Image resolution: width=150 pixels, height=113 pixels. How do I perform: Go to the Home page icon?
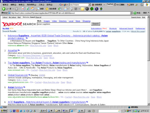pyautogui.click(x=32, y=9)
